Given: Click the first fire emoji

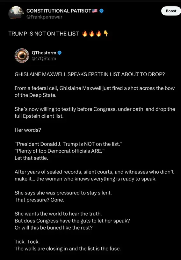Looking at the screenshot, I should pos(85,33).
